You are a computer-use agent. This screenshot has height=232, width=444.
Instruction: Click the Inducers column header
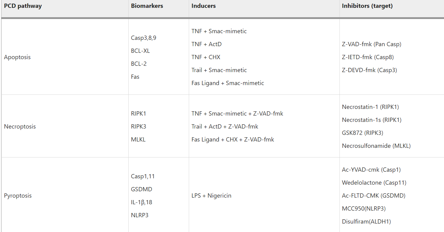204,6
